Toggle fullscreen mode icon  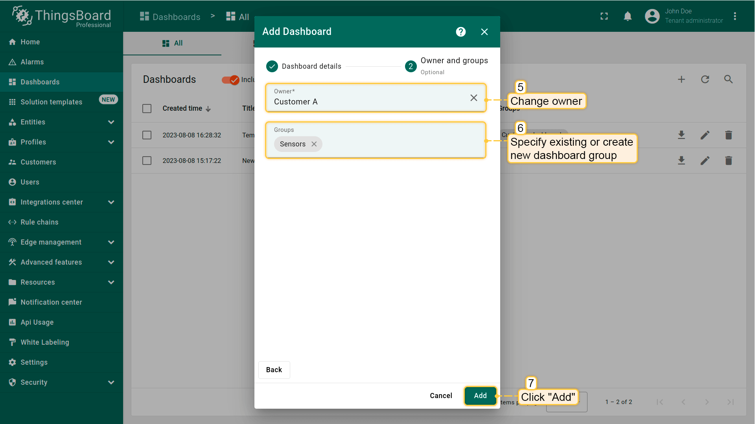coord(604,16)
